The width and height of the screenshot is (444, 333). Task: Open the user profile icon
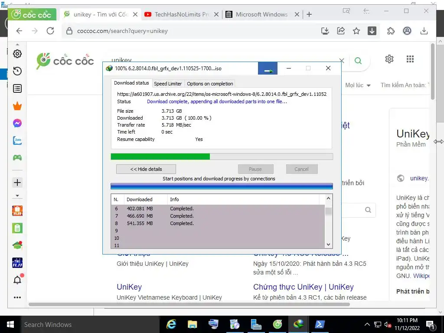[407, 31]
